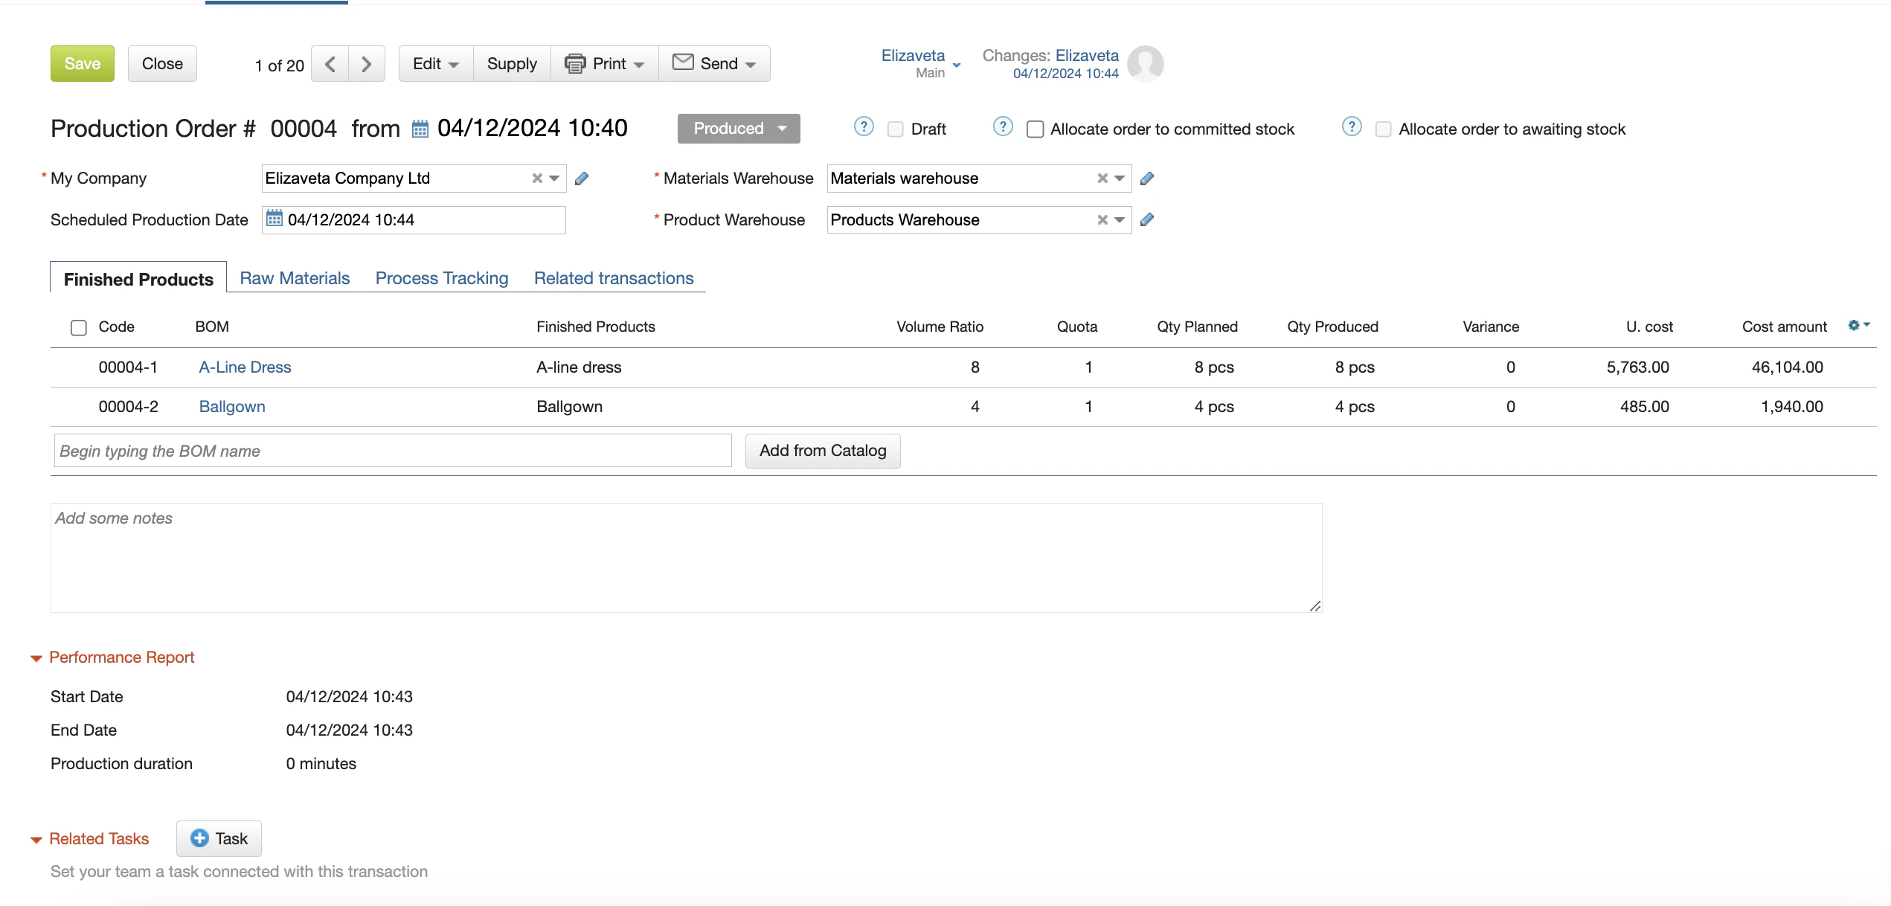Open the Ballgown BOM link
The height and width of the screenshot is (906, 1891).
[231, 406]
